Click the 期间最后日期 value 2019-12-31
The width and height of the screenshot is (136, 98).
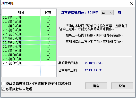tap(94, 63)
